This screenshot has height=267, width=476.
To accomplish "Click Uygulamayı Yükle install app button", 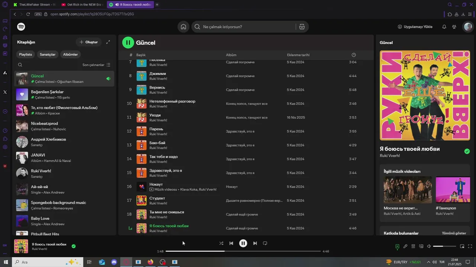I will (415, 27).
